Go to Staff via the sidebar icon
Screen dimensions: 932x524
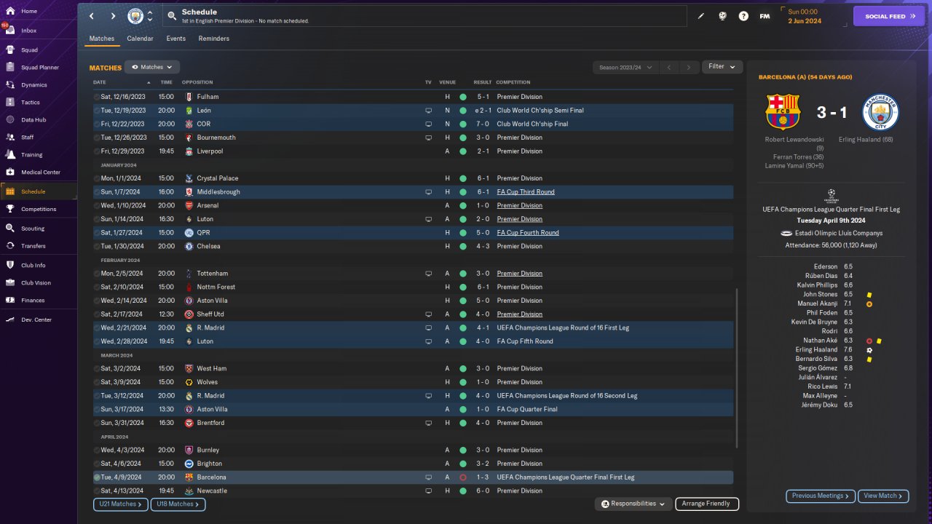10,138
